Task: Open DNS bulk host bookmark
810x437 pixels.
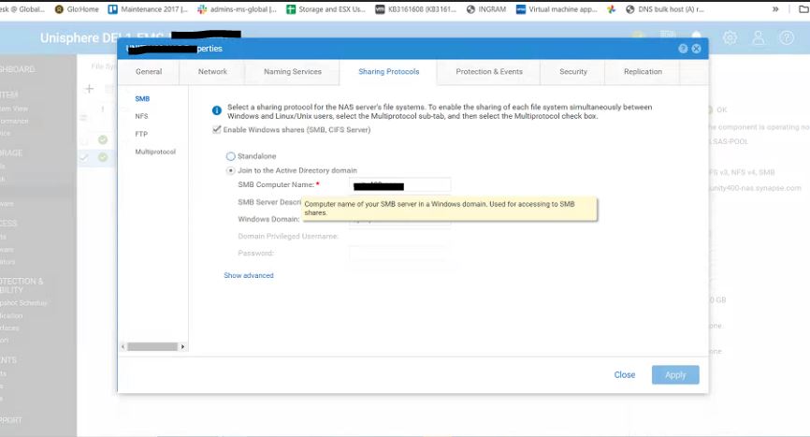Action: pyautogui.click(x=665, y=9)
